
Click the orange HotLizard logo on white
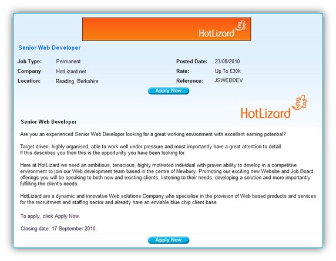point(274,107)
